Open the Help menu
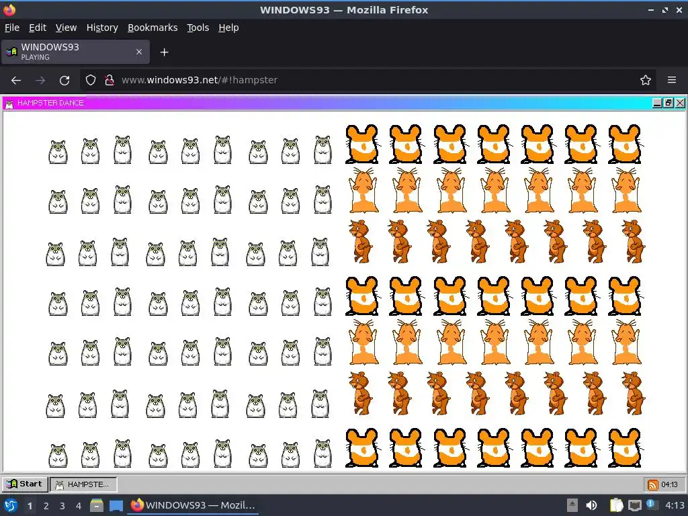This screenshot has width=688, height=516. click(x=228, y=28)
